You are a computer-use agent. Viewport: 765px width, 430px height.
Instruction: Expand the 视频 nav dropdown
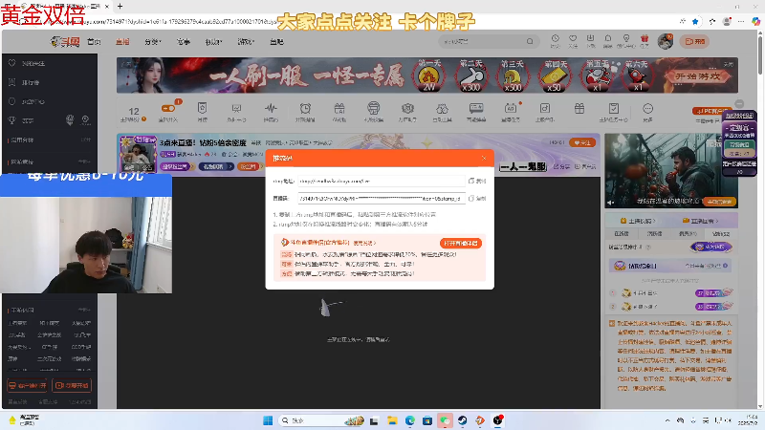(x=213, y=42)
